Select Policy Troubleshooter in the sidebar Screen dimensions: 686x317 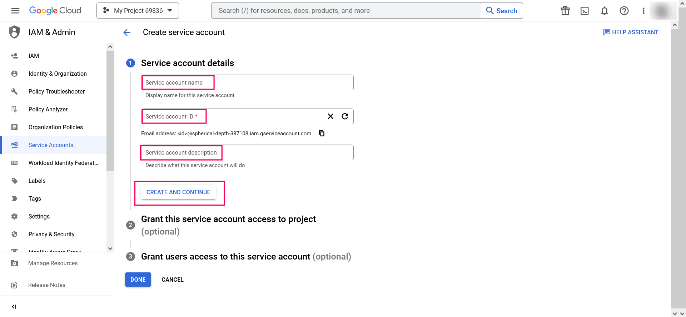point(56,91)
